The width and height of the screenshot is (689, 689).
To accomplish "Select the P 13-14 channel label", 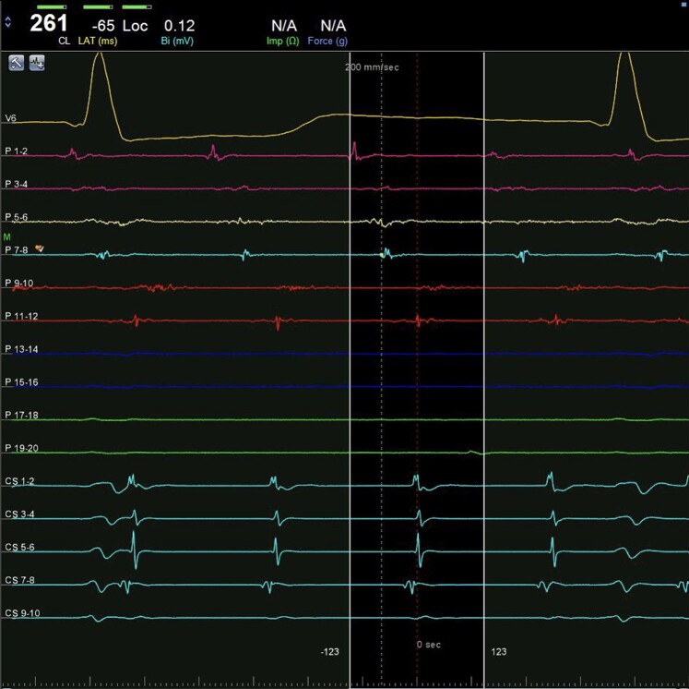I will tap(21, 349).
